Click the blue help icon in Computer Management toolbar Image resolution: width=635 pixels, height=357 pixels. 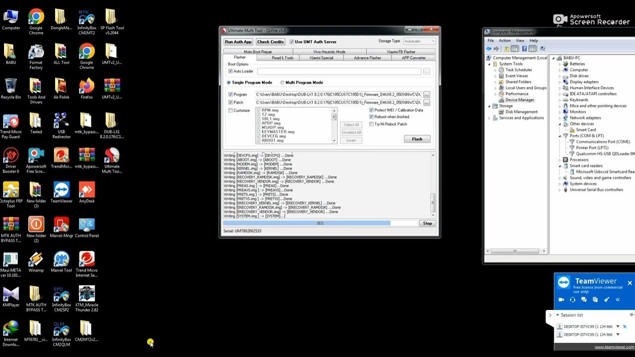click(524, 49)
